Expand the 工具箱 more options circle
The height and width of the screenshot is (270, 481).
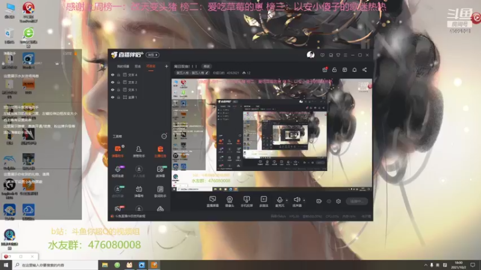[164, 136]
